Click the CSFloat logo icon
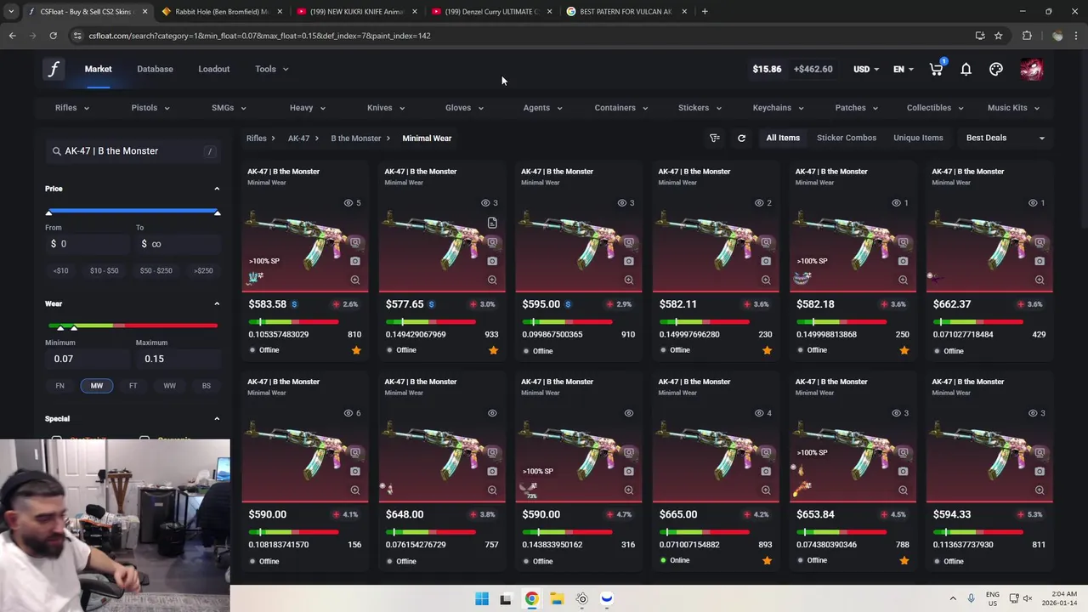Image resolution: width=1088 pixels, height=612 pixels. click(x=54, y=69)
